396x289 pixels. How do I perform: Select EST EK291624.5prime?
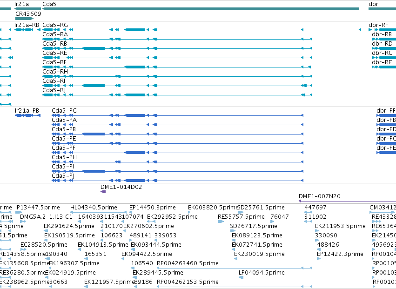69,226
